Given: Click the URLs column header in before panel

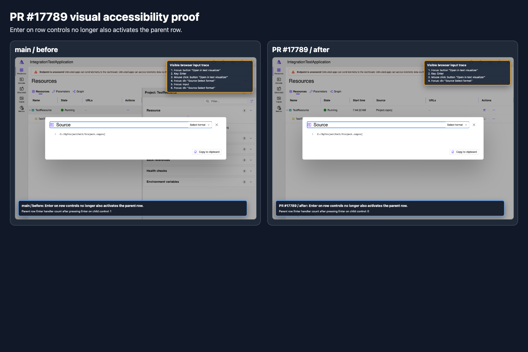Looking at the screenshot, I should (89, 100).
